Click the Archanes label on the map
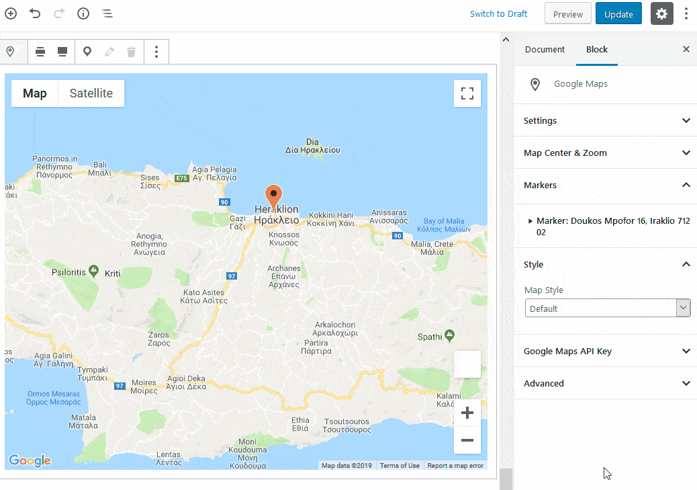Screen dimensions: 697x490 (284, 276)
